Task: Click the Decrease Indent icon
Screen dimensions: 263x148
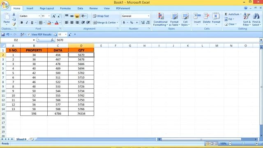Action: (83, 23)
